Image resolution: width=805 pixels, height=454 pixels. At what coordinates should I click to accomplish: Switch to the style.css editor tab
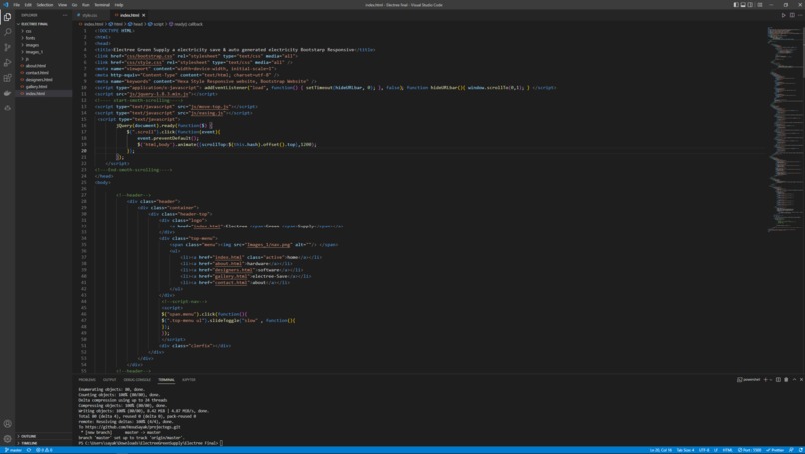pos(89,15)
